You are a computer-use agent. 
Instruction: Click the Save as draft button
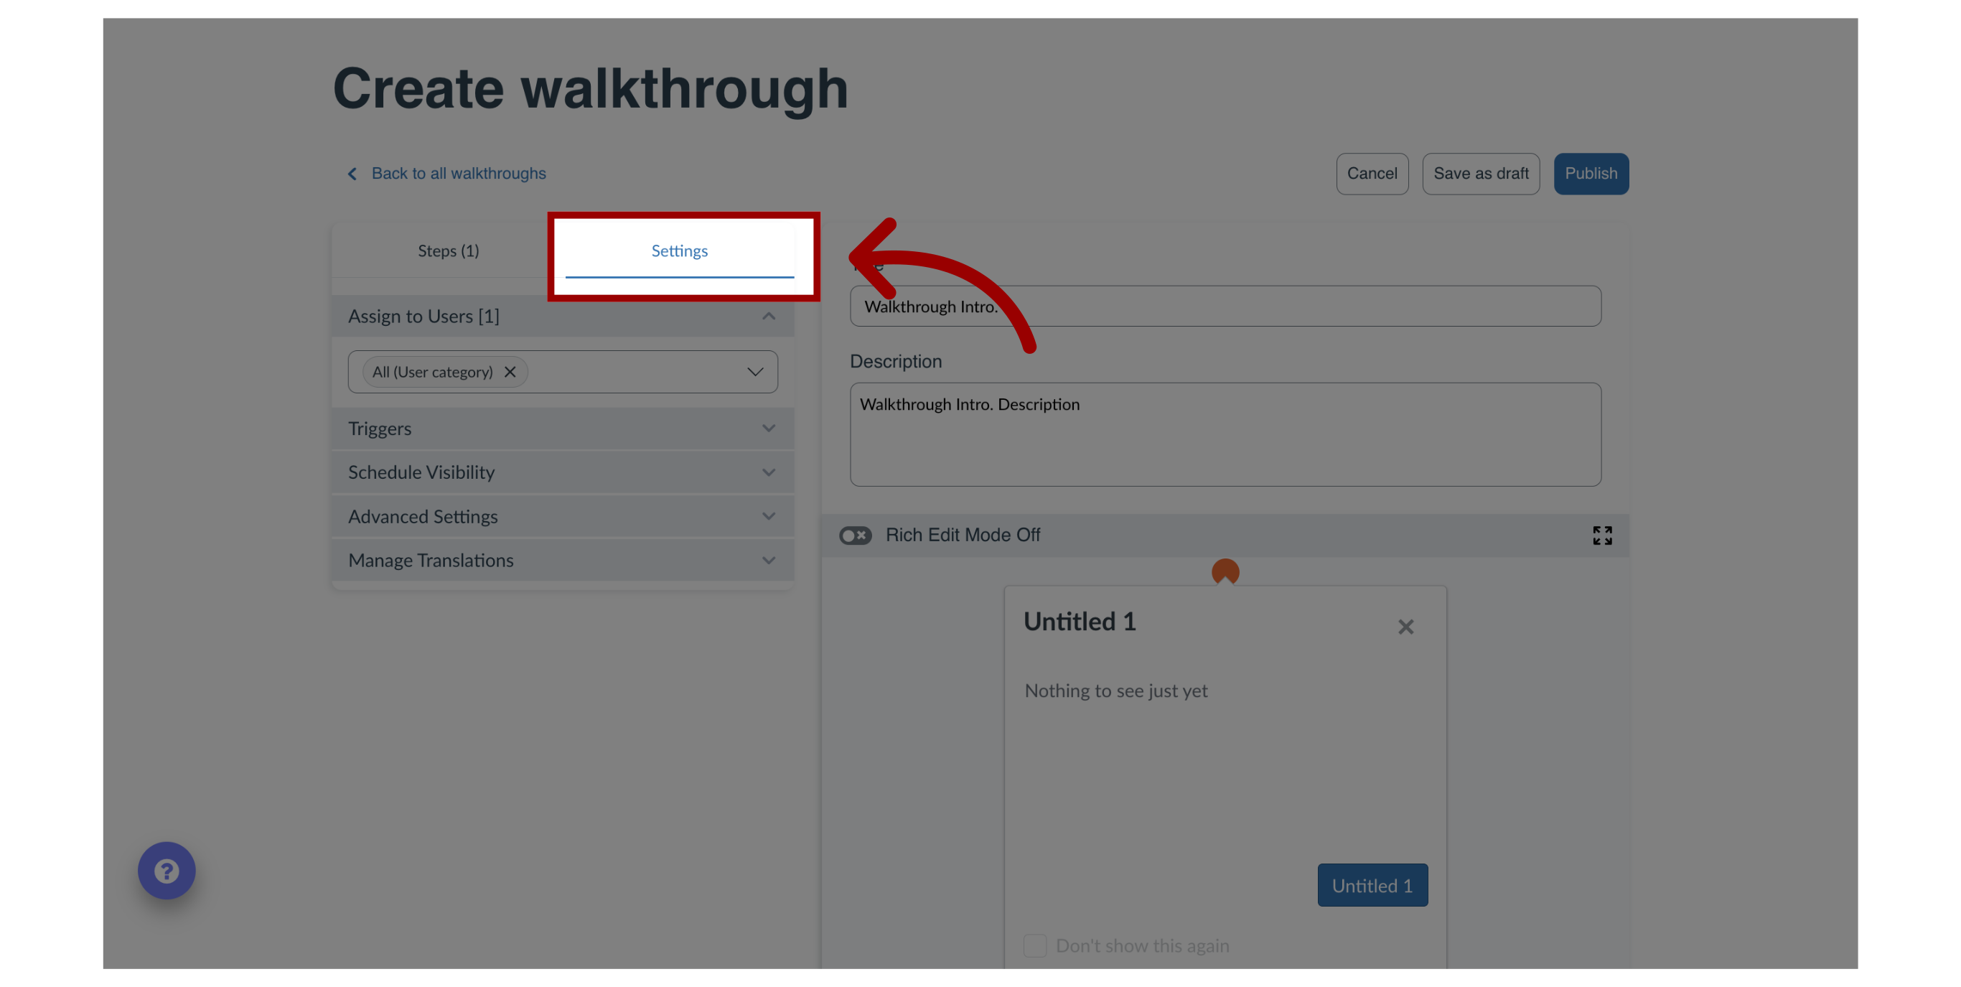[1482, 174]
